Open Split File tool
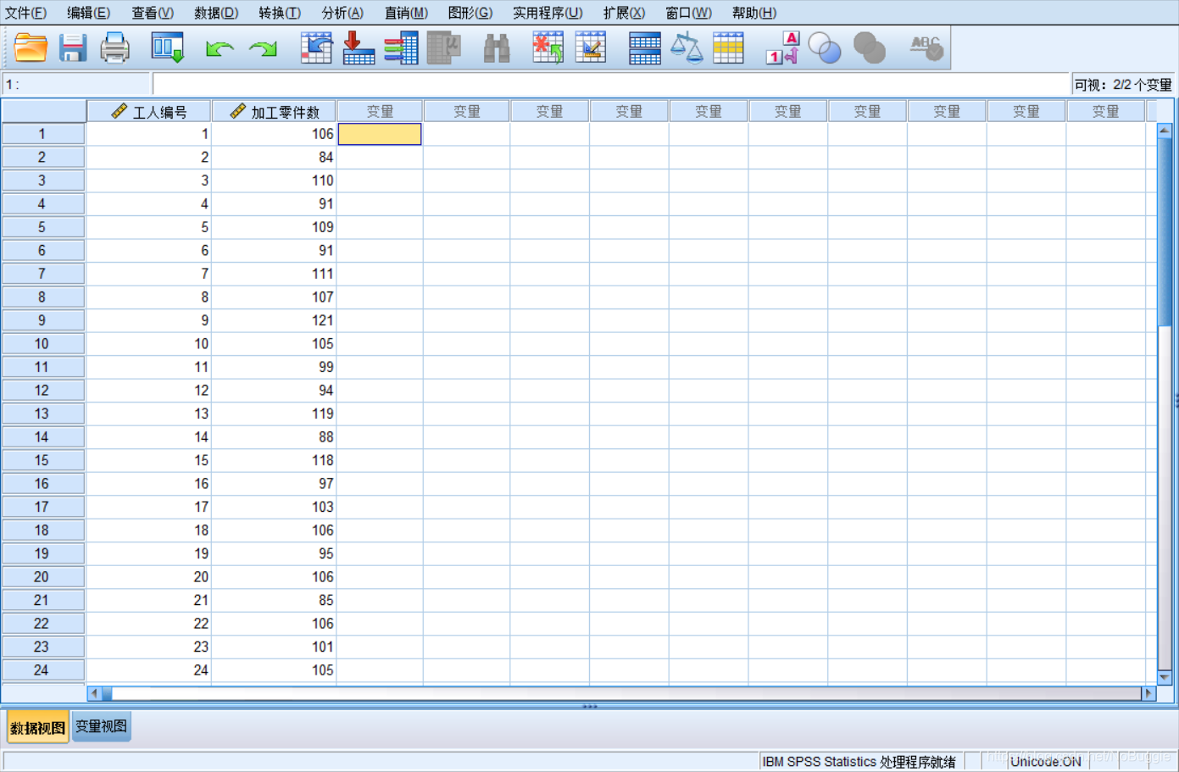 (644, 48)
